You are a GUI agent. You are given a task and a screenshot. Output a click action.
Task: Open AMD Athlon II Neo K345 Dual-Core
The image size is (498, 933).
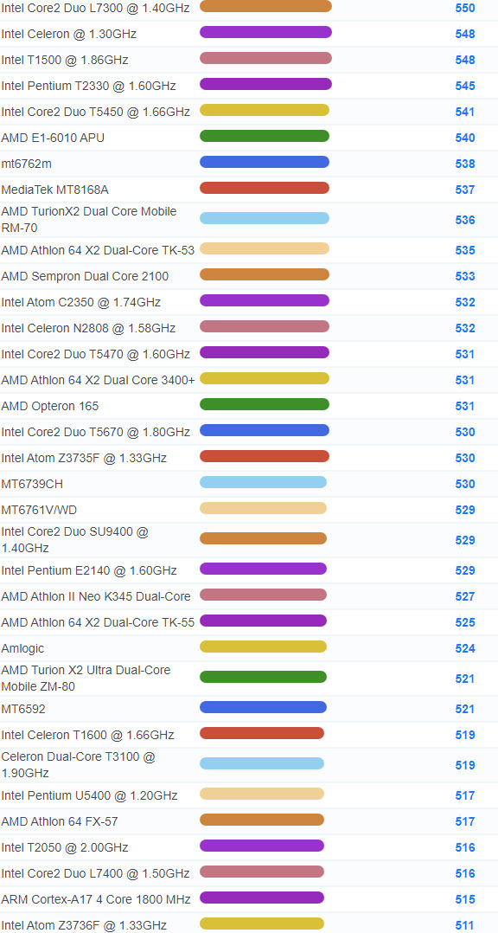coord(96,596)
